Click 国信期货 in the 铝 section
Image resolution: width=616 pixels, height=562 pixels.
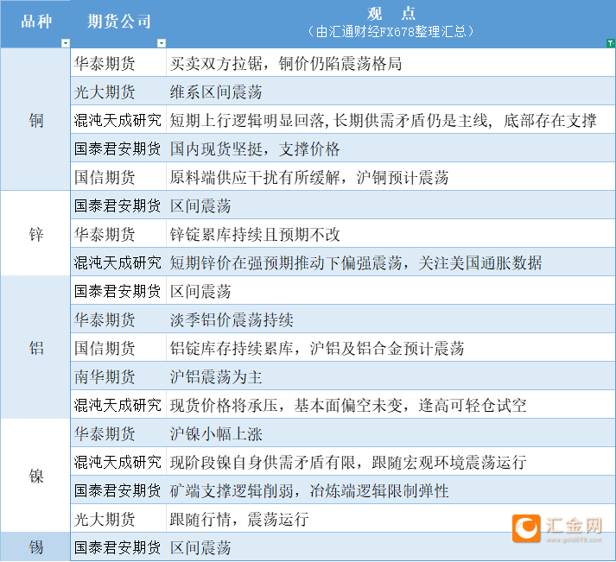coord(118,347)
